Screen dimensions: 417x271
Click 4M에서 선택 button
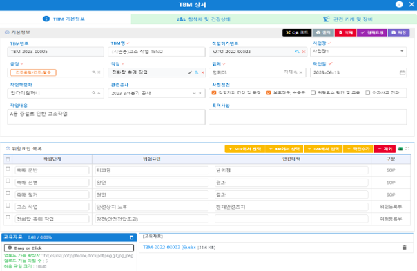point(284,149)
